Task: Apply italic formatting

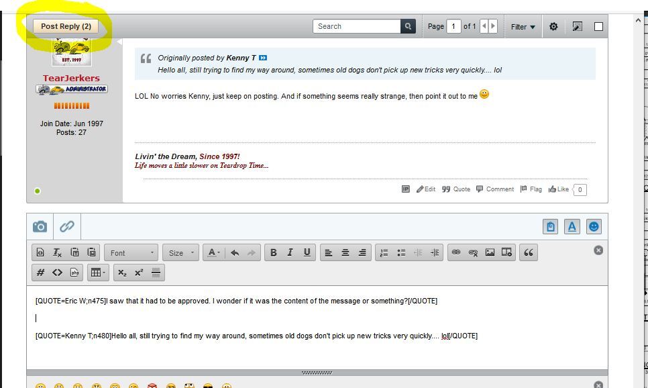Action: tap(290, 253)
